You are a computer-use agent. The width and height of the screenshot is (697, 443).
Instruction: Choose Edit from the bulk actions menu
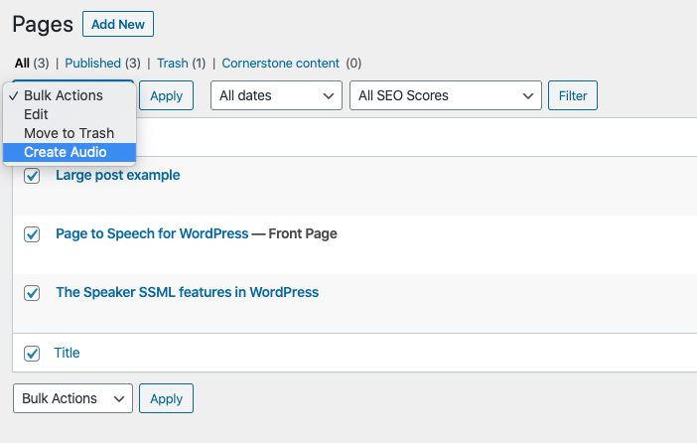click(x=36, y=114)
